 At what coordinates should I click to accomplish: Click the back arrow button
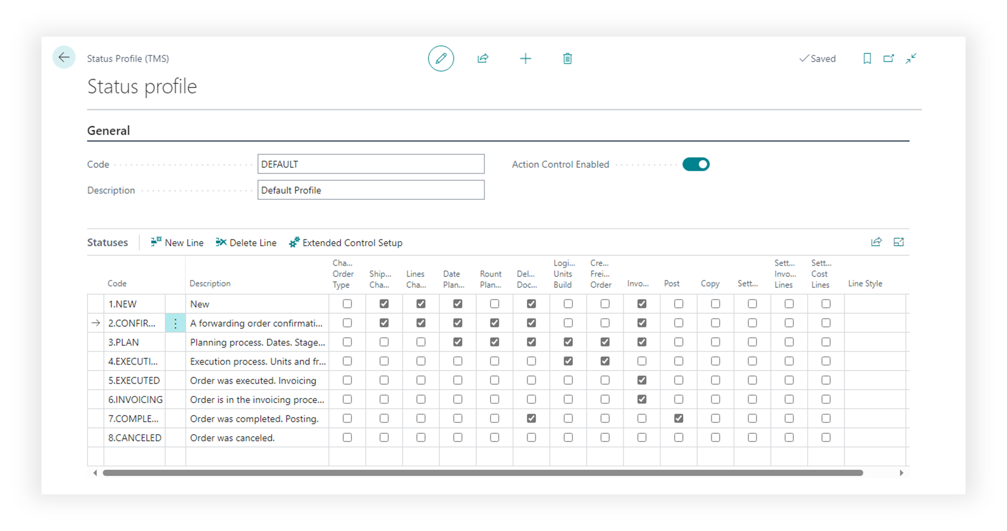pos(64,58)
